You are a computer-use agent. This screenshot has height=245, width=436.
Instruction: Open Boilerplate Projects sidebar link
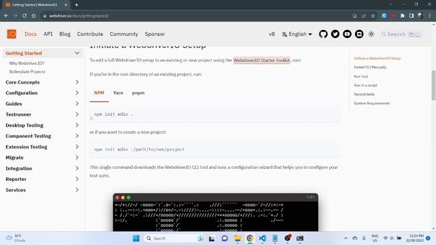[x=27, y=71]
